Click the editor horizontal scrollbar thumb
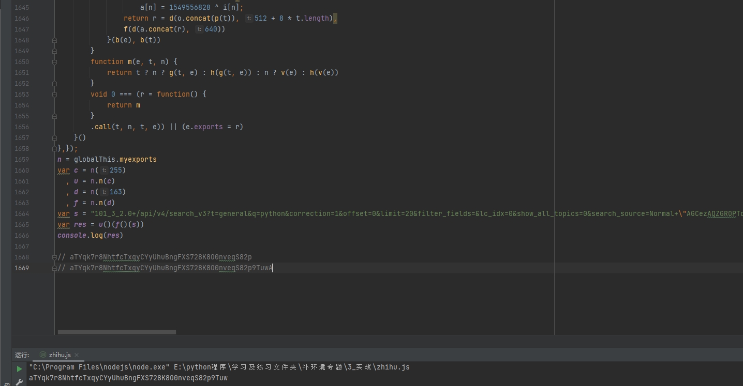Screen dimensions: 743x386 pyautogui.click(x=117, y=332)
